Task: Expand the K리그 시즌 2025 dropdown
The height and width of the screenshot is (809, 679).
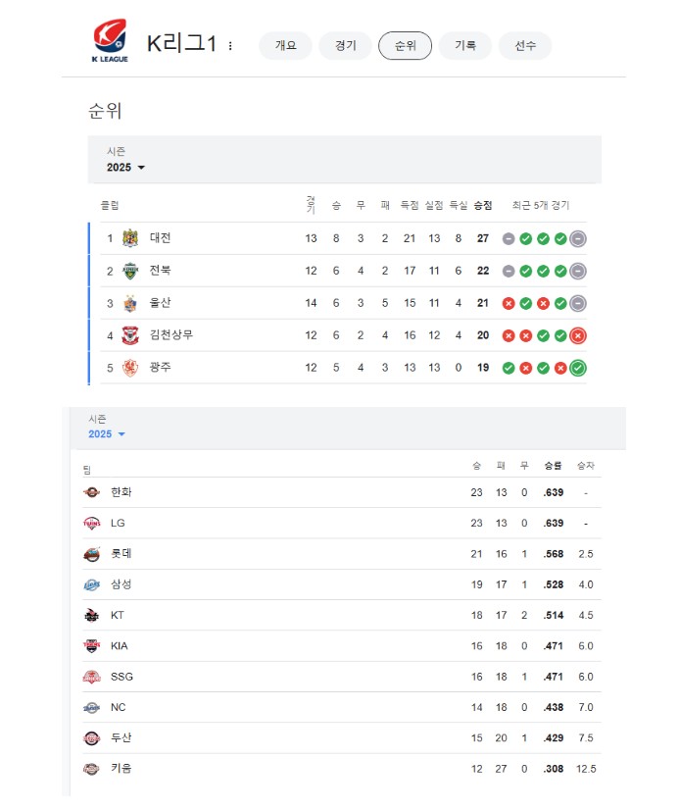Action: pyautogui.click(x=125, y=167)
